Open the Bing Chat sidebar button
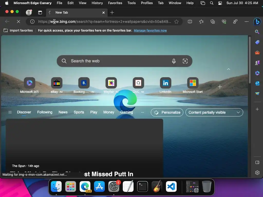 point(257,22)
